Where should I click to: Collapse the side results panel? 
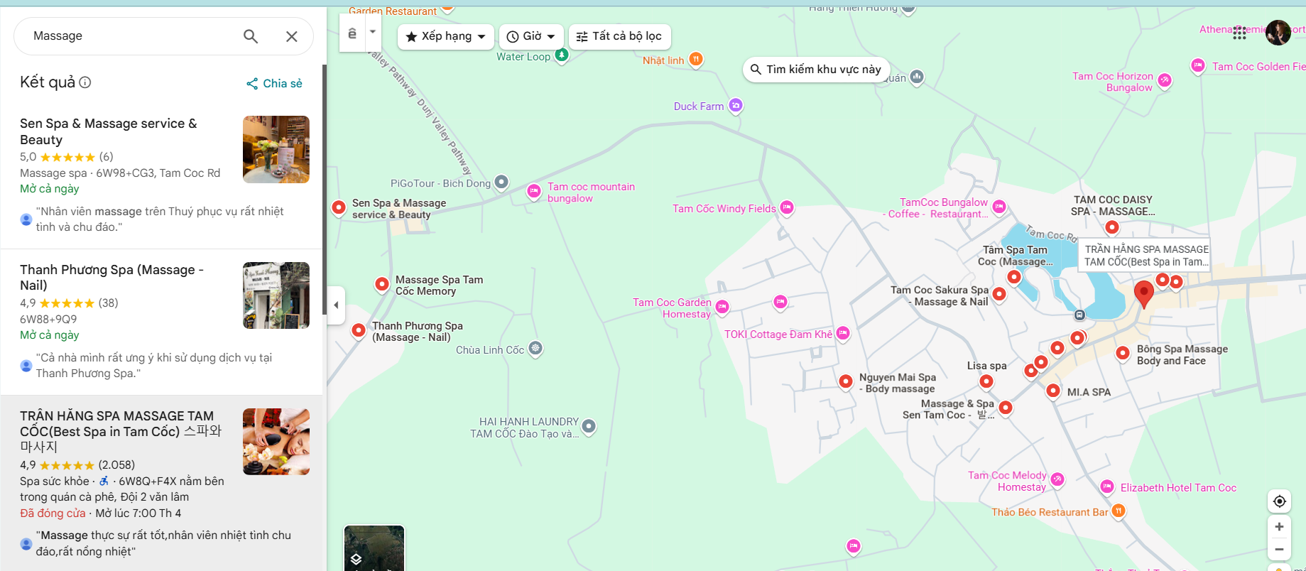336,305
